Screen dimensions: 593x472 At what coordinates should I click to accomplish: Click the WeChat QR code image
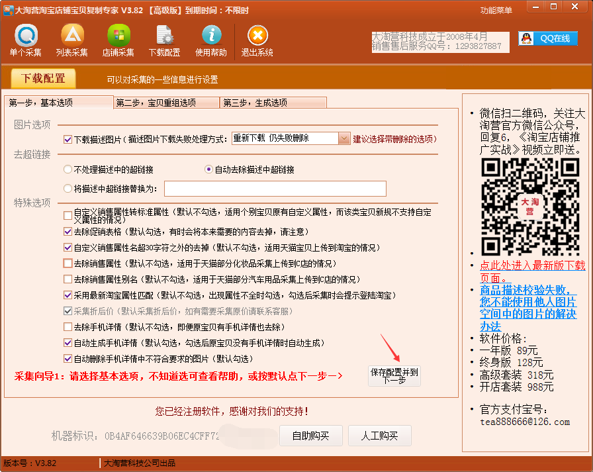[x=530, y=207]
